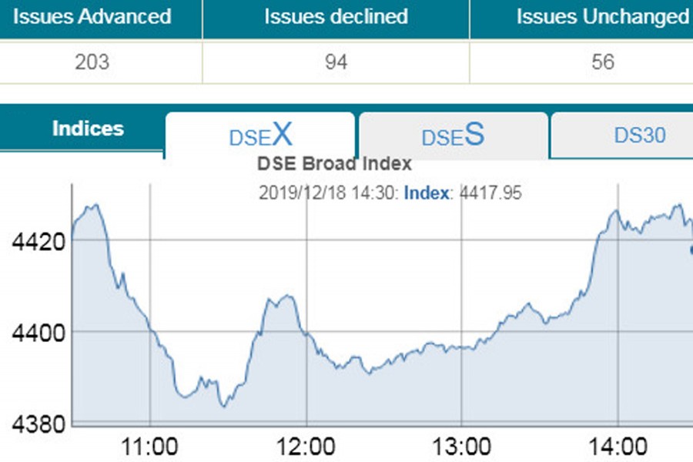Click the 13:00 time axis label

point(461,445)
